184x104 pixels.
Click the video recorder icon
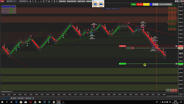(x=101, y=4)
